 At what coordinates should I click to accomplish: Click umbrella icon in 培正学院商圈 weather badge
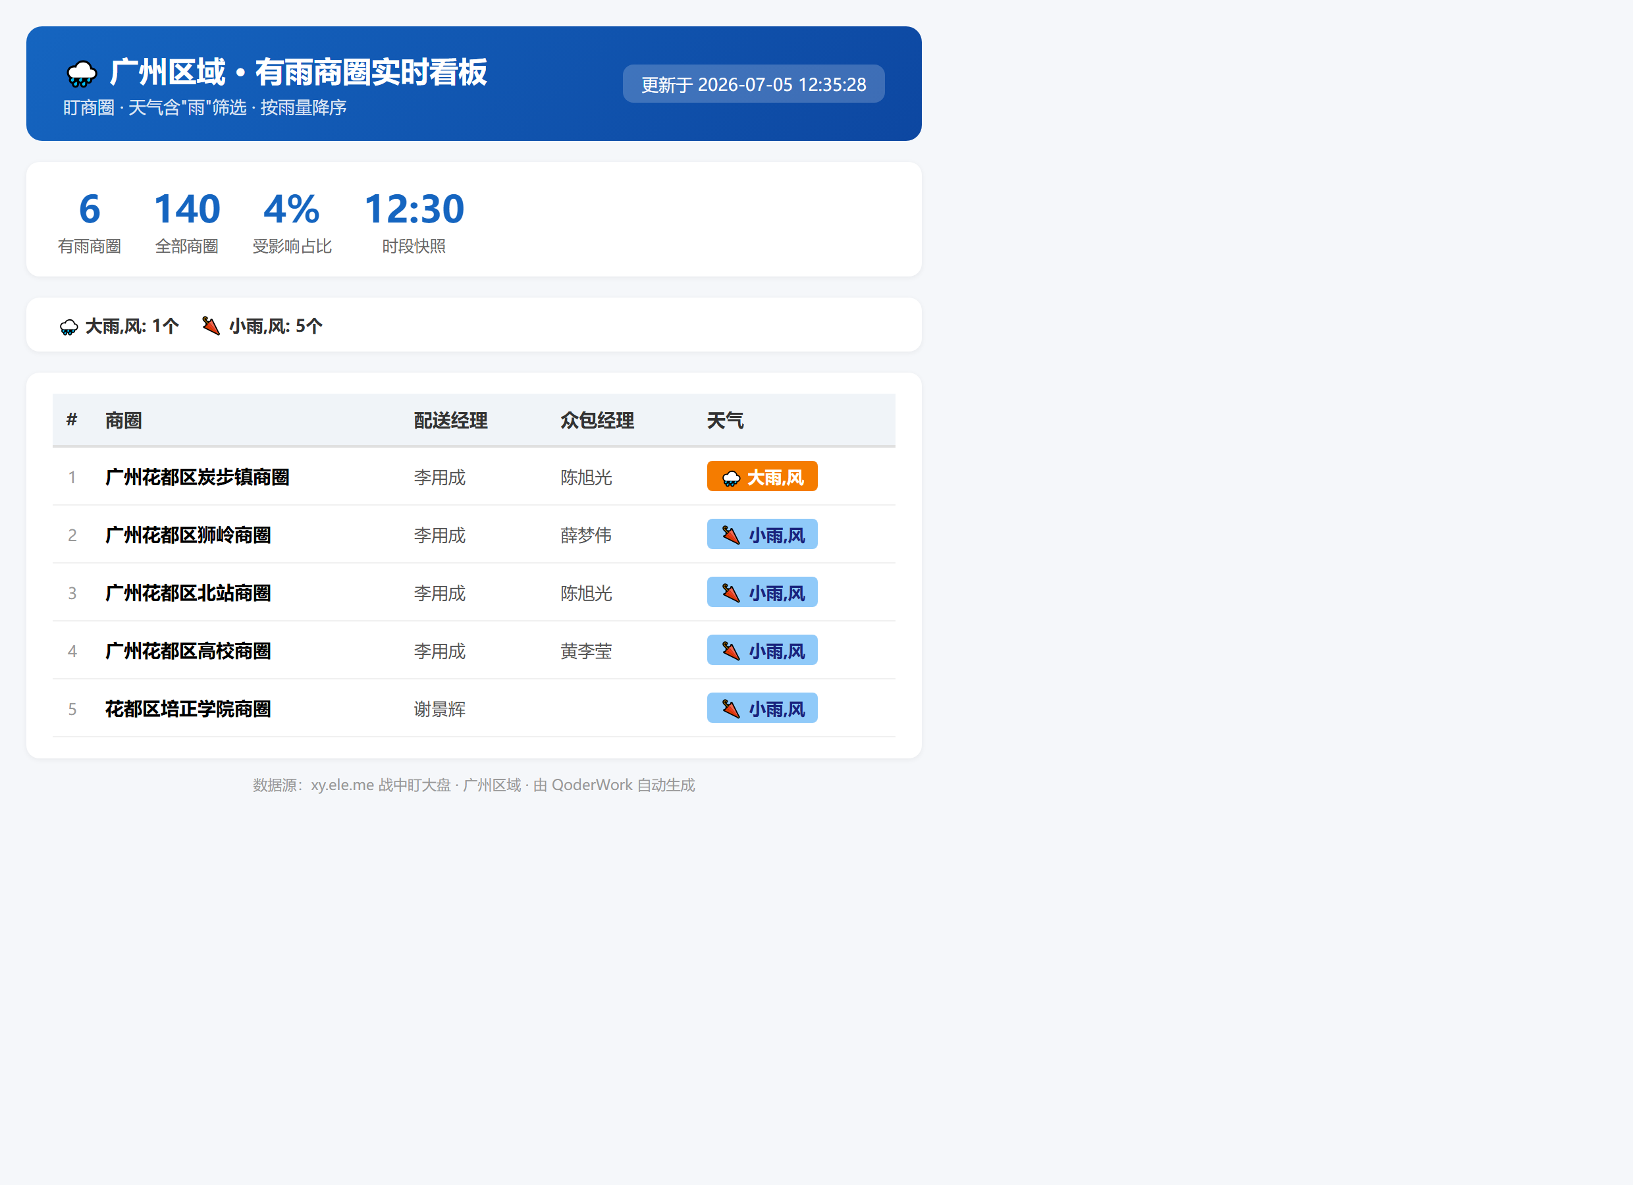(731, 709)
